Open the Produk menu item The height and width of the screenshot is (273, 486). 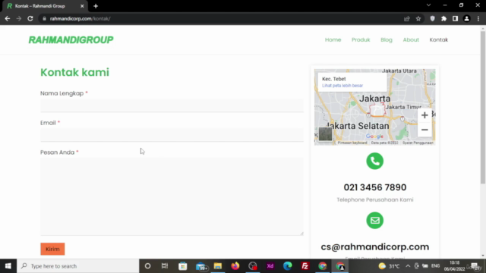click(x=361, y=39)
